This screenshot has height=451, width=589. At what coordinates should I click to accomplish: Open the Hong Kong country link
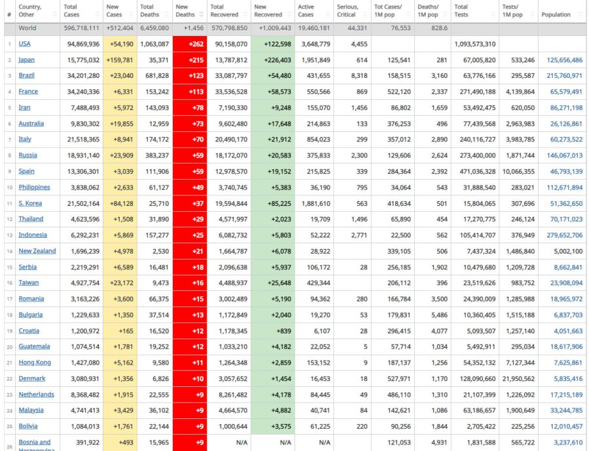(35, 363)
